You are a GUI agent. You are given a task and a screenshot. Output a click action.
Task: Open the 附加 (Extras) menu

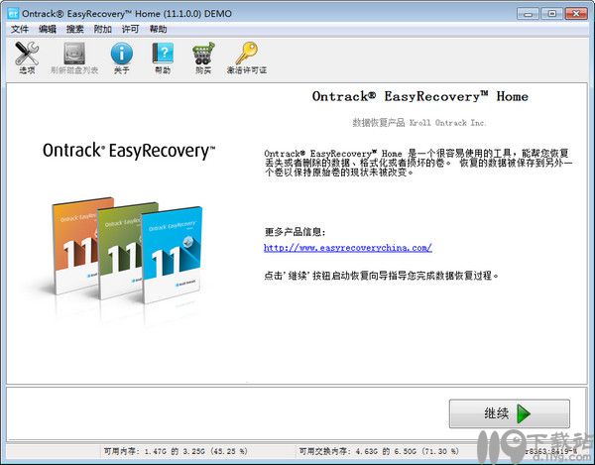click(x=102, y=29)
